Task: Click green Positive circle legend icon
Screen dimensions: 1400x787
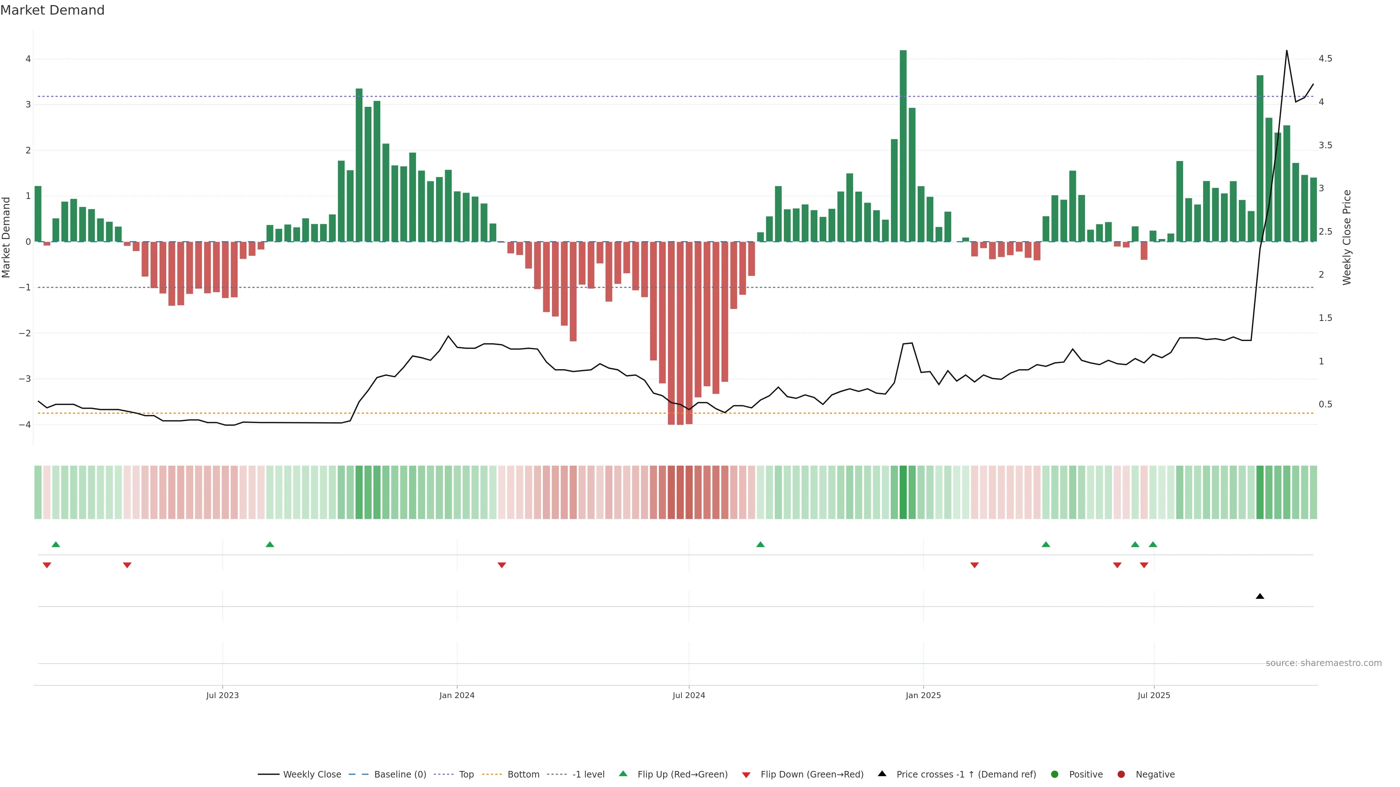Action: 1055,775
